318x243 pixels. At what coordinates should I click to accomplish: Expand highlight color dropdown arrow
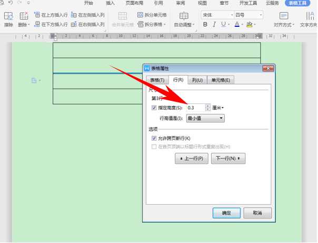tap(254, 25)
